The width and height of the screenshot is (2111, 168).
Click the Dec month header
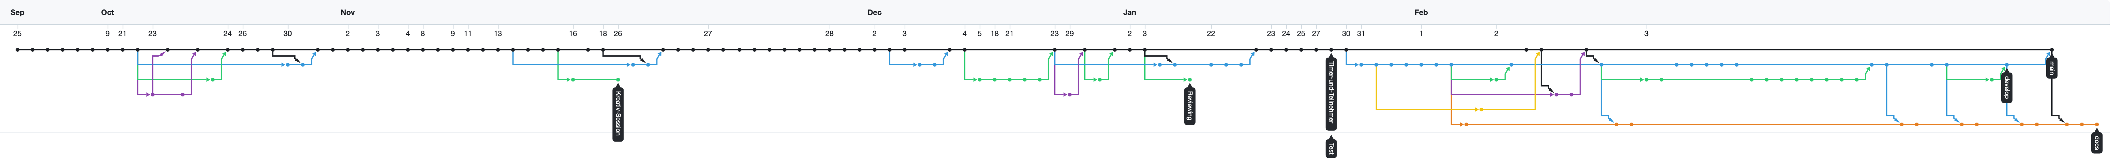click(874, 12)
